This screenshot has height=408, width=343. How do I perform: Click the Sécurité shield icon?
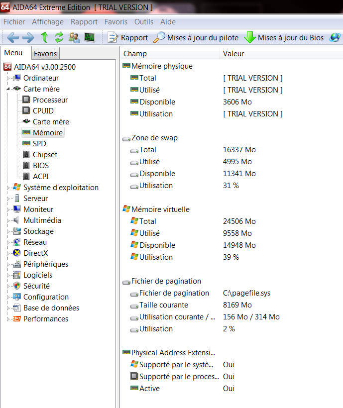coord(16,286)
